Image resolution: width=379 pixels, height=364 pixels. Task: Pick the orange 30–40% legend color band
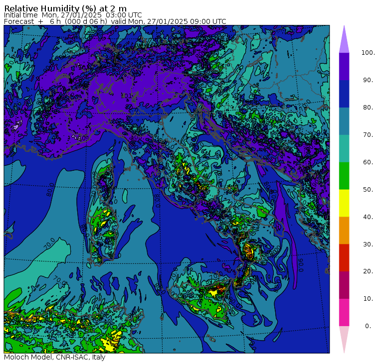coord(344,230)
